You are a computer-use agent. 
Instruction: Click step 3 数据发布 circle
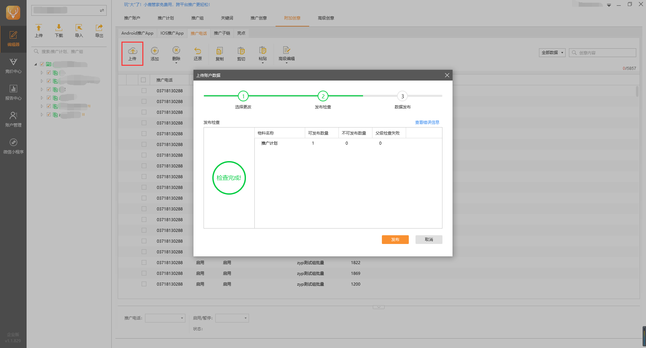[402, 96]
